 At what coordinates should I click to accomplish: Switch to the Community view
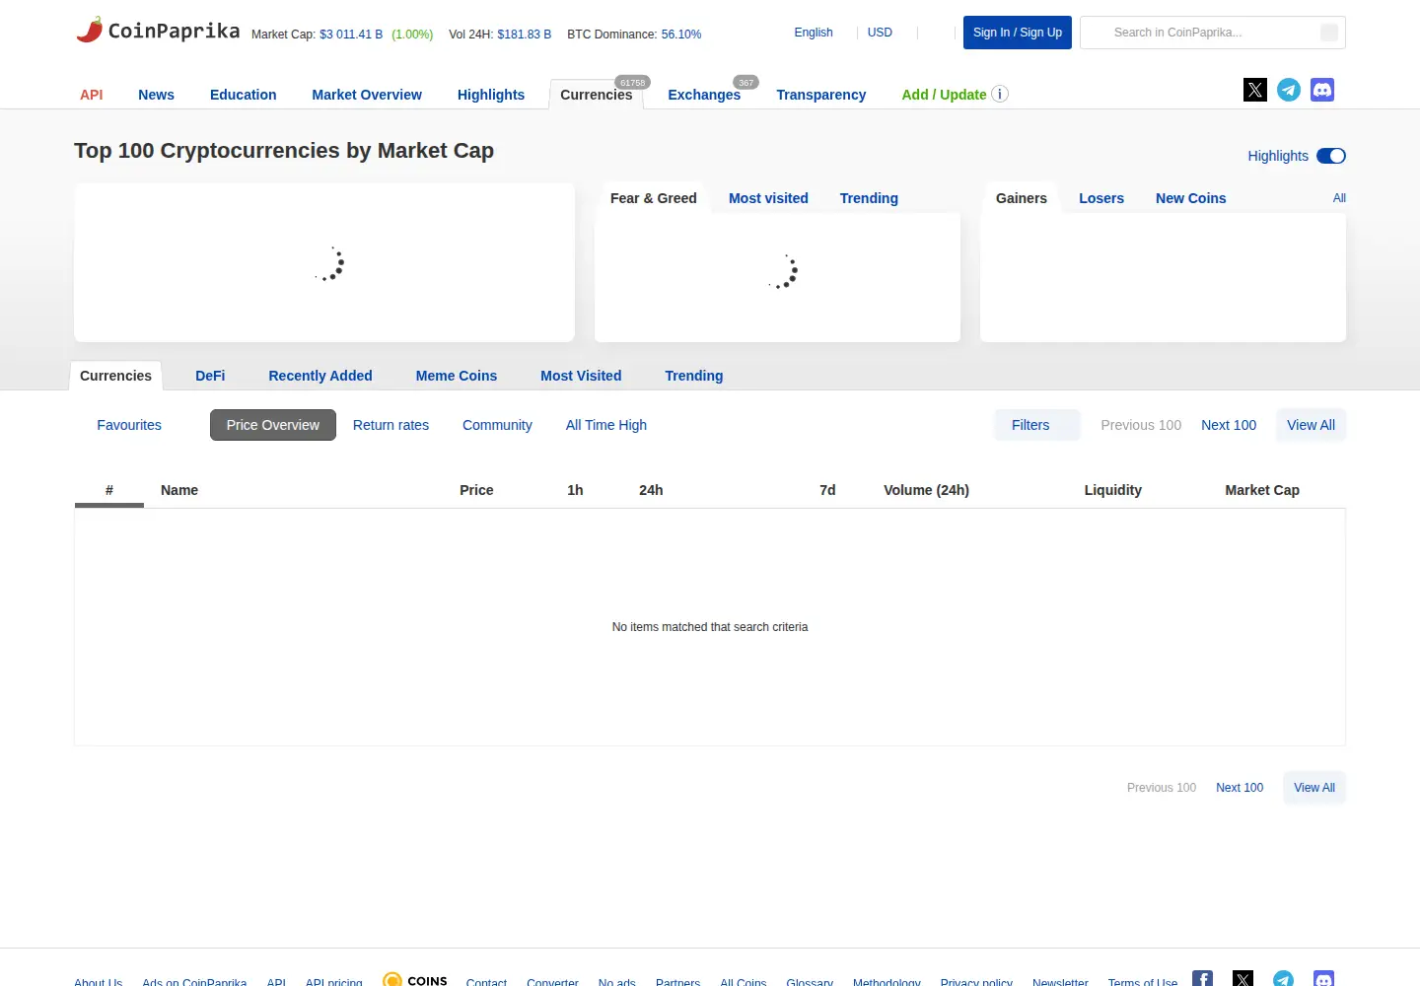point(497,425)
